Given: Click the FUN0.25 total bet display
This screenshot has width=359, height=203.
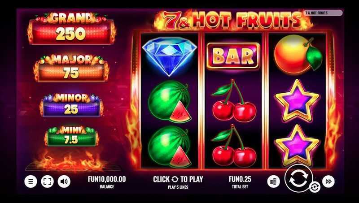Looking at the screenshot, I should point(240,182).
